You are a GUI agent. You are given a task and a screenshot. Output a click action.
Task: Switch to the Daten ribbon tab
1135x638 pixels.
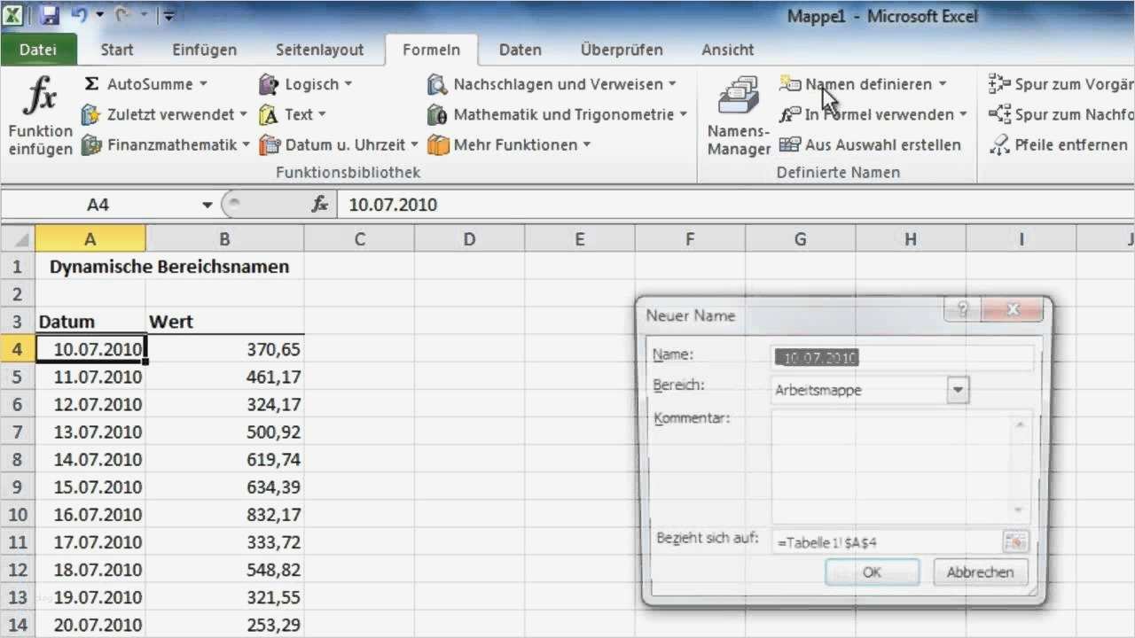click(x=520, y=50)
